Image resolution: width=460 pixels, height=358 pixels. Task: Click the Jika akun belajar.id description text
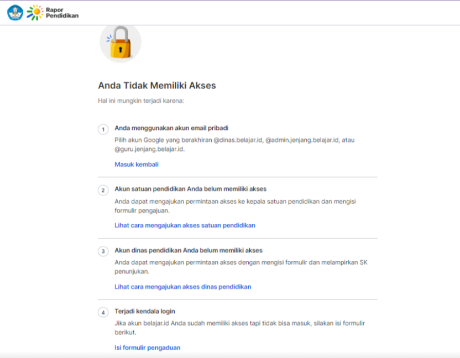tap(240, 328)
